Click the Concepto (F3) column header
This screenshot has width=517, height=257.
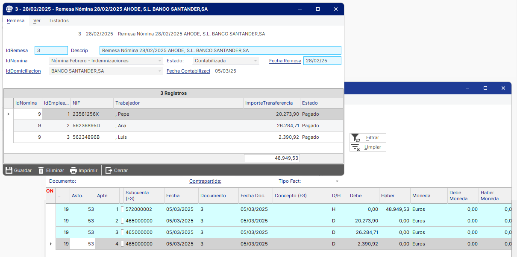[x=301, y=196]
